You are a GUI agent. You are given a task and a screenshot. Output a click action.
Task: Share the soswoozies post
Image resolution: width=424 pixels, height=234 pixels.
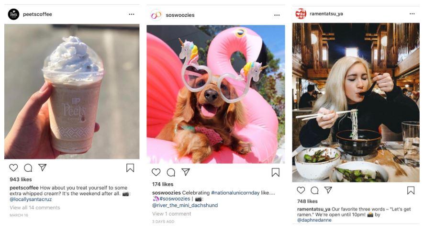186,172
